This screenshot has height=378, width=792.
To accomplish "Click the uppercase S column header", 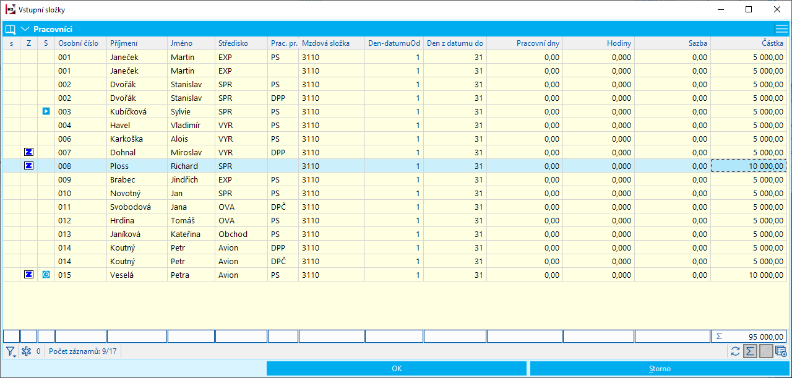I will 46,43.
